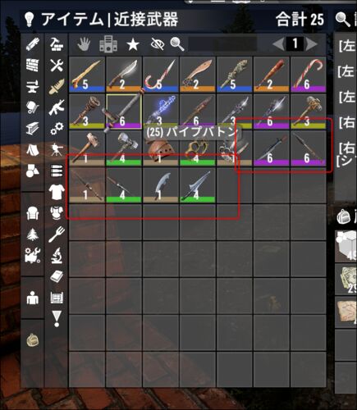Toggle the workstation filter icon

(108, 44)
